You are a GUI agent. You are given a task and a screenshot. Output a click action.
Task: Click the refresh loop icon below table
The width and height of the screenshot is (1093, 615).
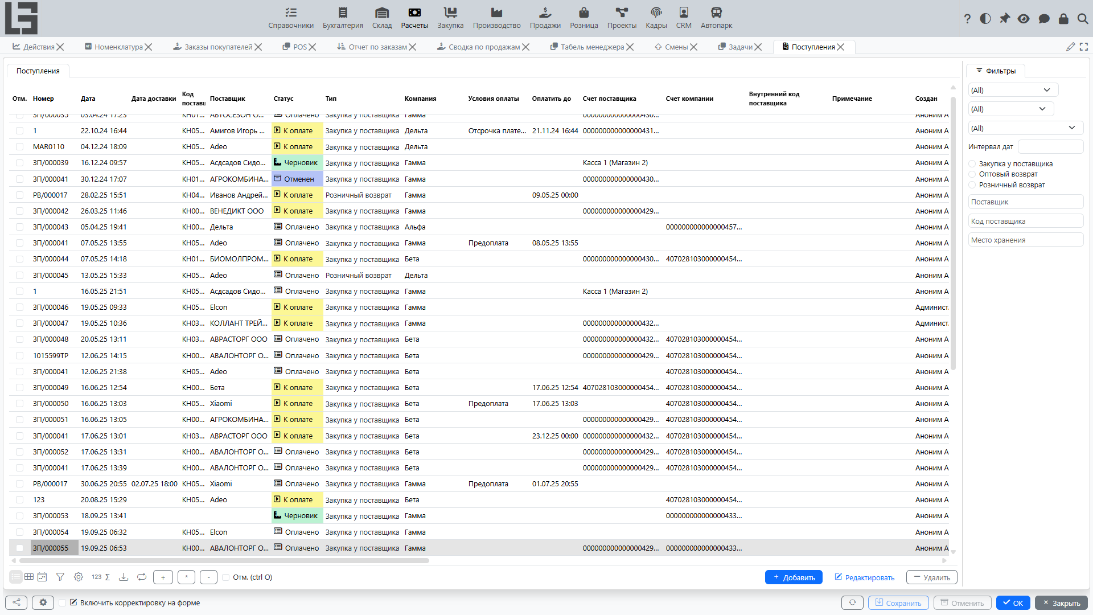(x=142, y=577)
